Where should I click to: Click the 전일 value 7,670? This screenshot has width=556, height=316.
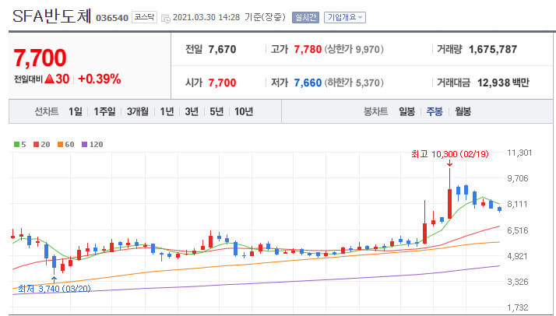[222, 50]
